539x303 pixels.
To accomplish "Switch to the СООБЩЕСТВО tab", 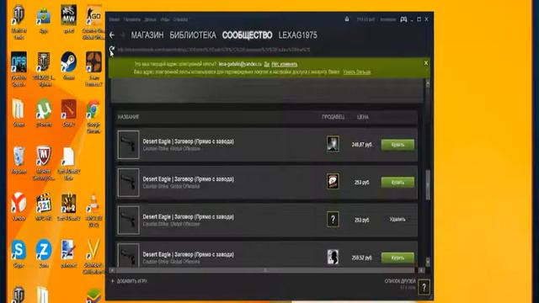I will tap(247, 35).
